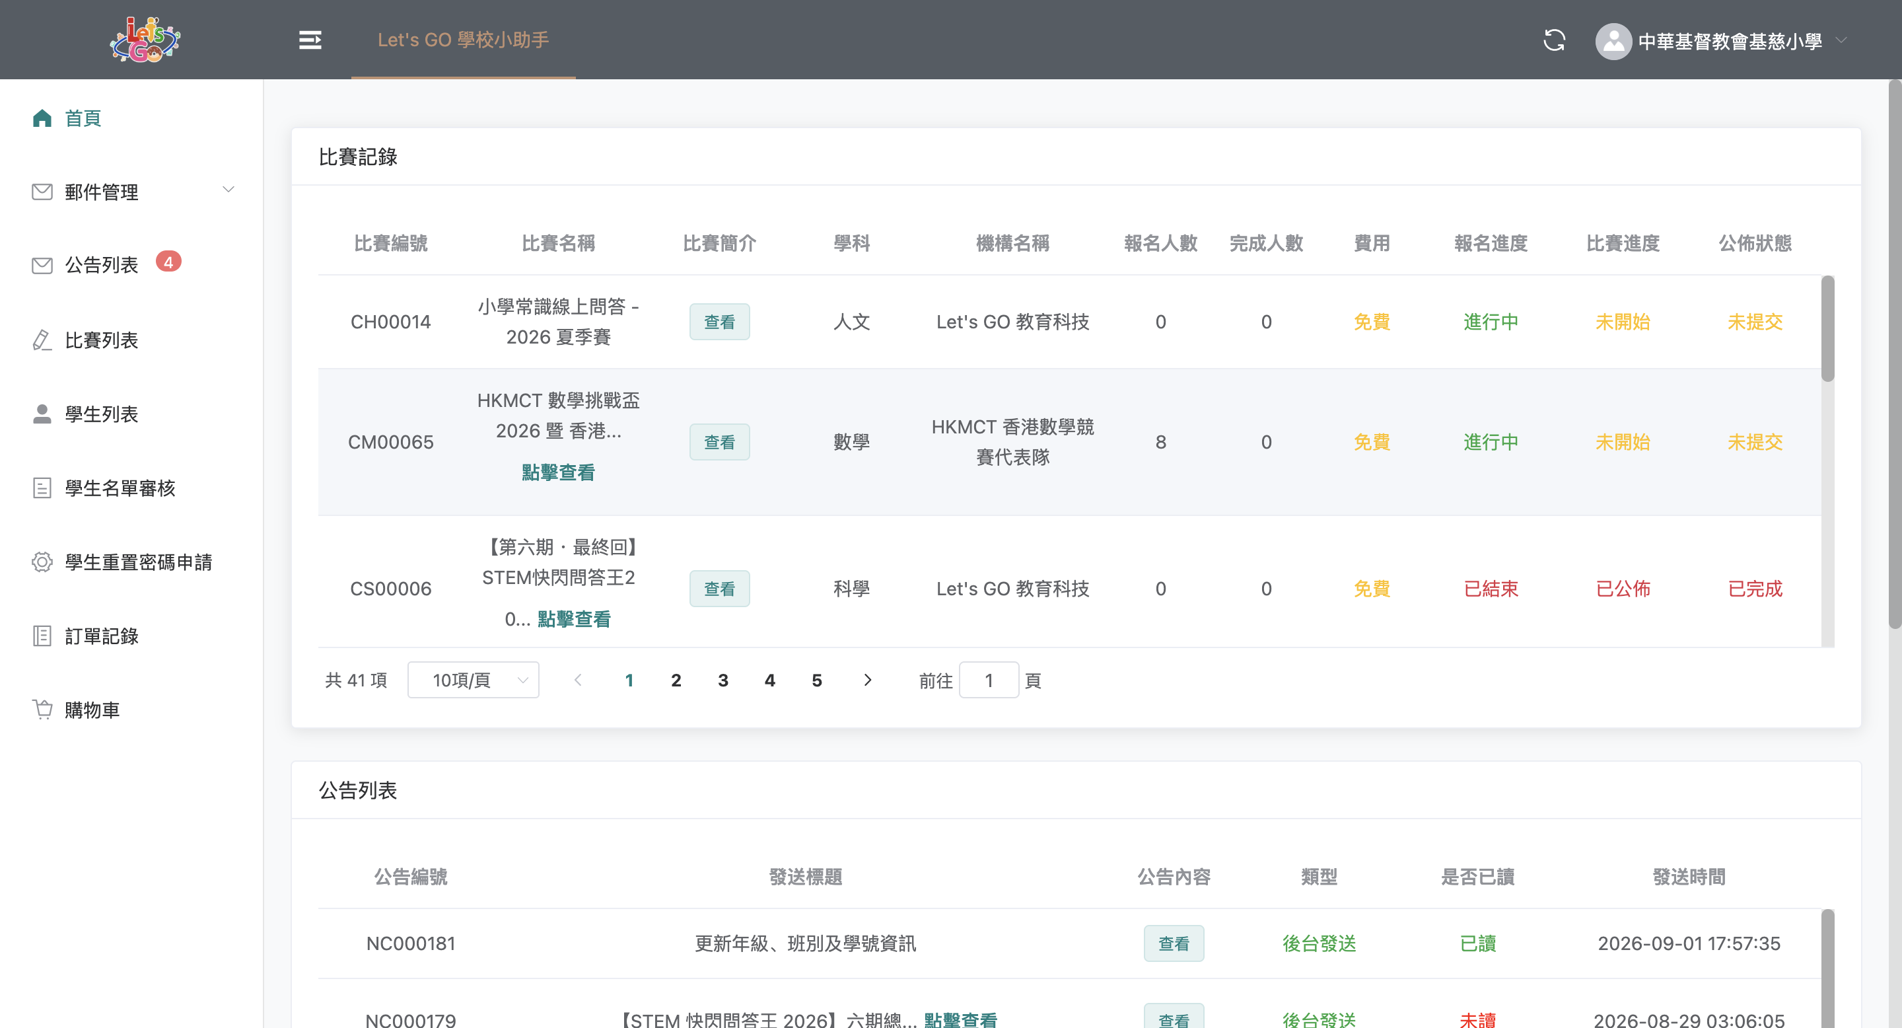The width and height of the screenshot is (1902, 1028).
Task: Click 查看 button for NC000181
Action: [x=1174, y=943]
